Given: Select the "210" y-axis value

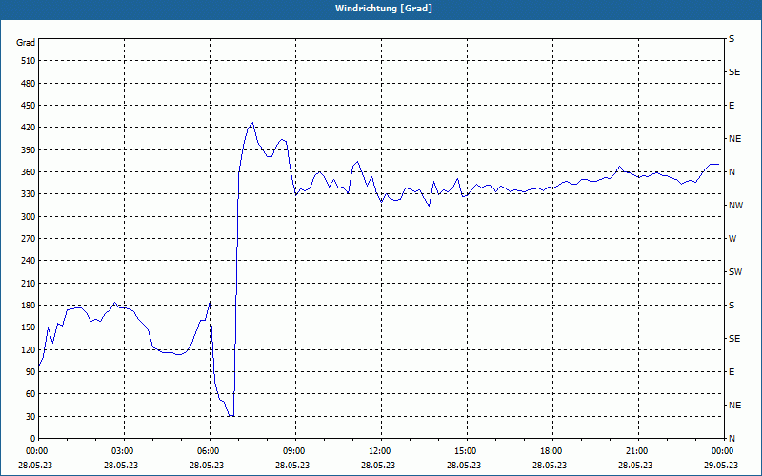Looking at the screenshot, I should 29,283.
